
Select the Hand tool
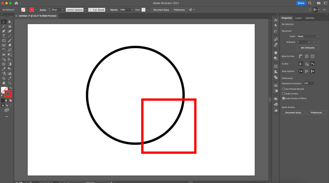pyautogui.click(x=4, y=83)
